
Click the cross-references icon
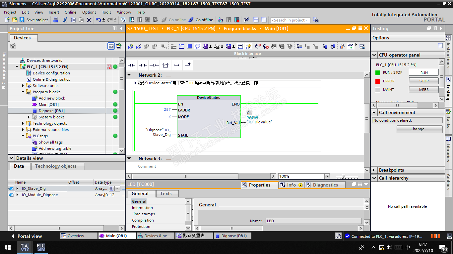(x=246, y=20)
